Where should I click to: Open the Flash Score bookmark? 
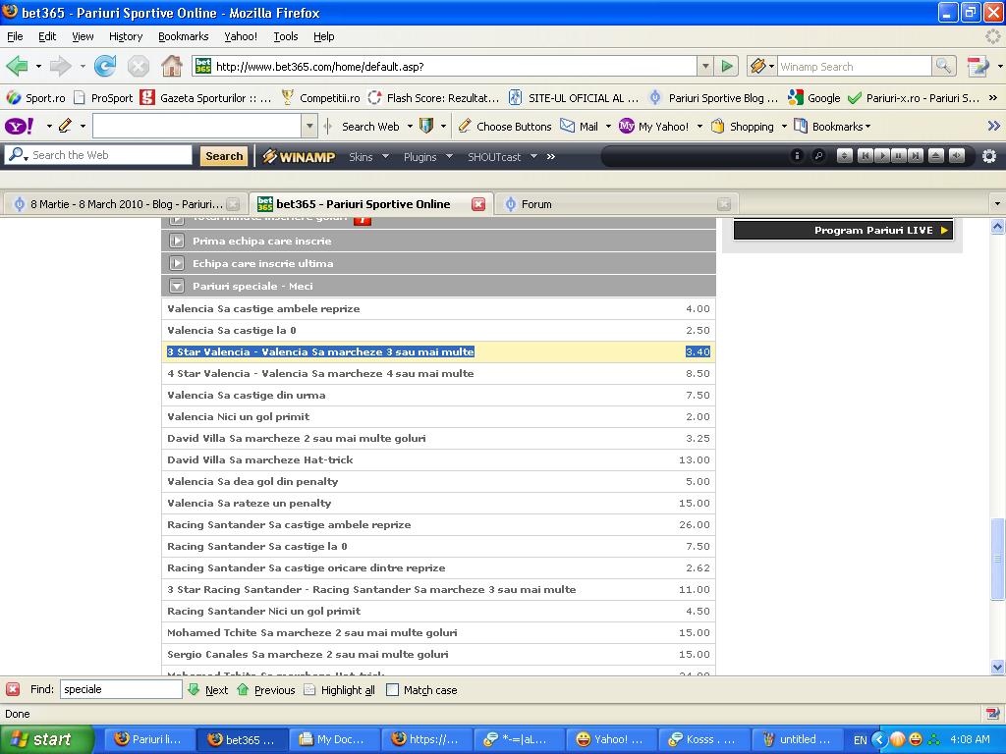click(x=433, y=97)
